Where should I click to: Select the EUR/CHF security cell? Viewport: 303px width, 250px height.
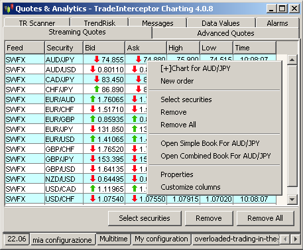point(64,109)
